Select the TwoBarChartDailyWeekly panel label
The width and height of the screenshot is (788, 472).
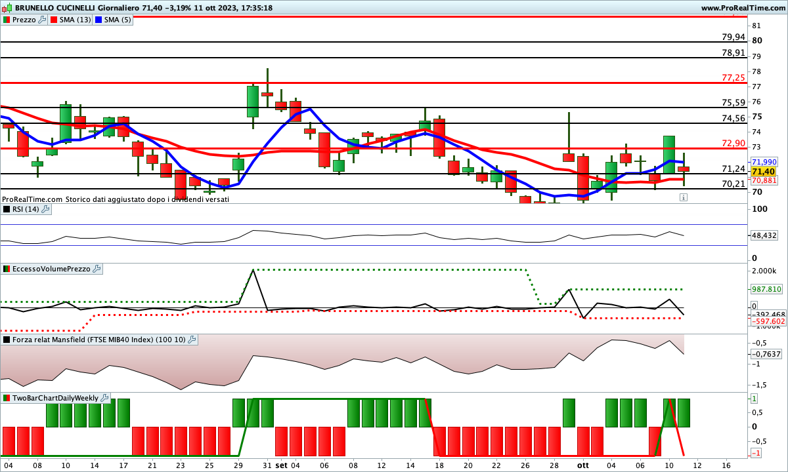[56, 398]
